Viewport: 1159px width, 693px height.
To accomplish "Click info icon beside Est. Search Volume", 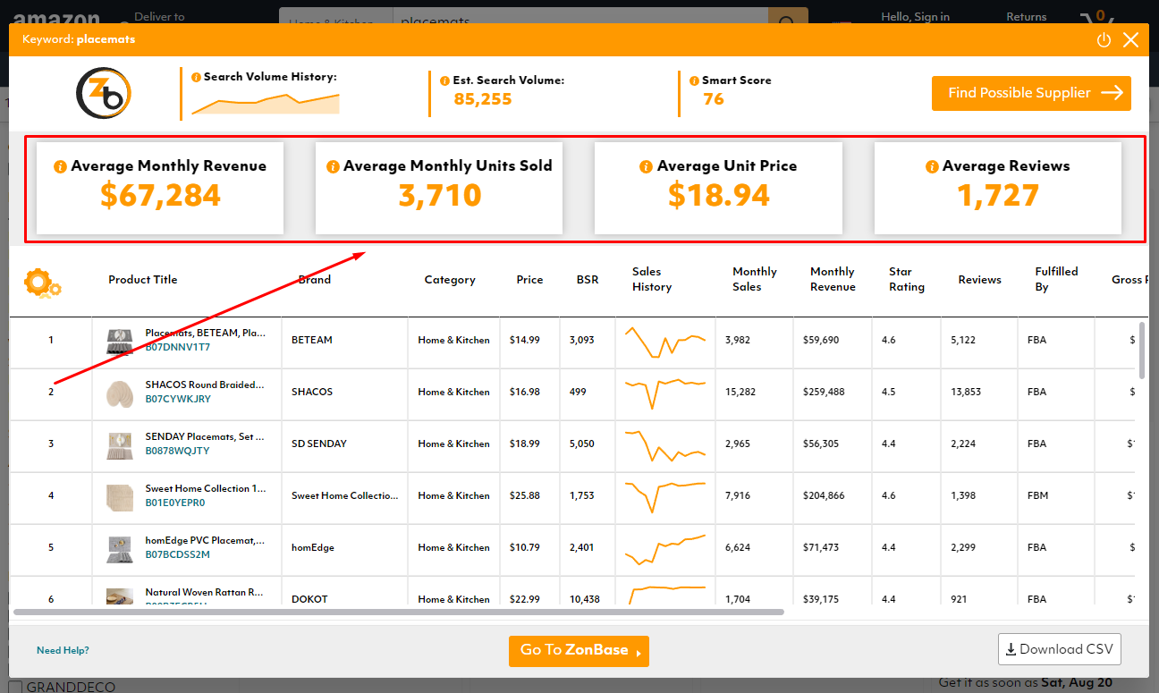I will coord(444,80).
